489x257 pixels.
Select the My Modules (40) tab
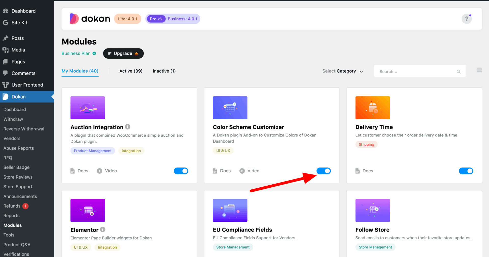[x=80, y=71]
